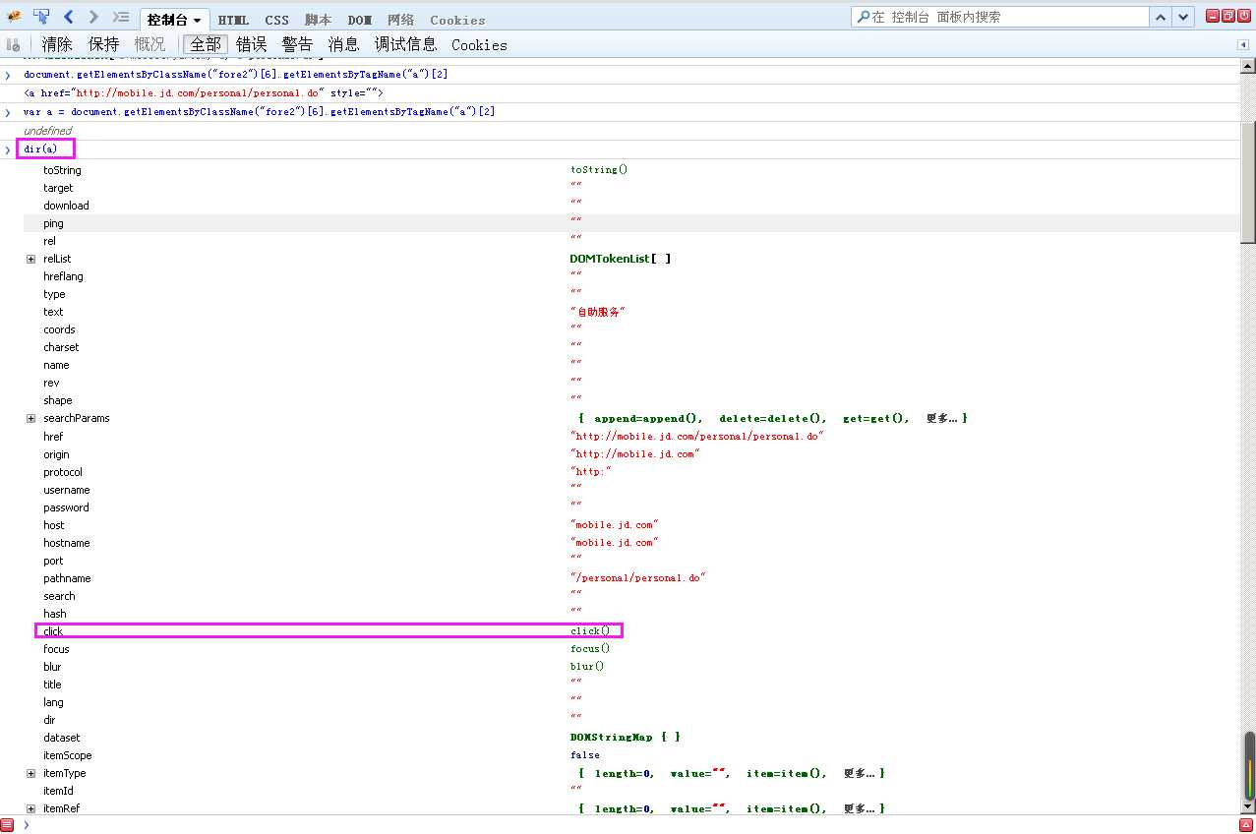Switch to the 网络 panel tab
1256x834 pixels.
(x=400, y=20)
